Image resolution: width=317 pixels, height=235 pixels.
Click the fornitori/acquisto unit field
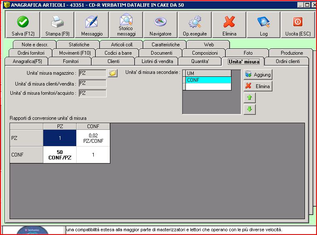[92, 93]
